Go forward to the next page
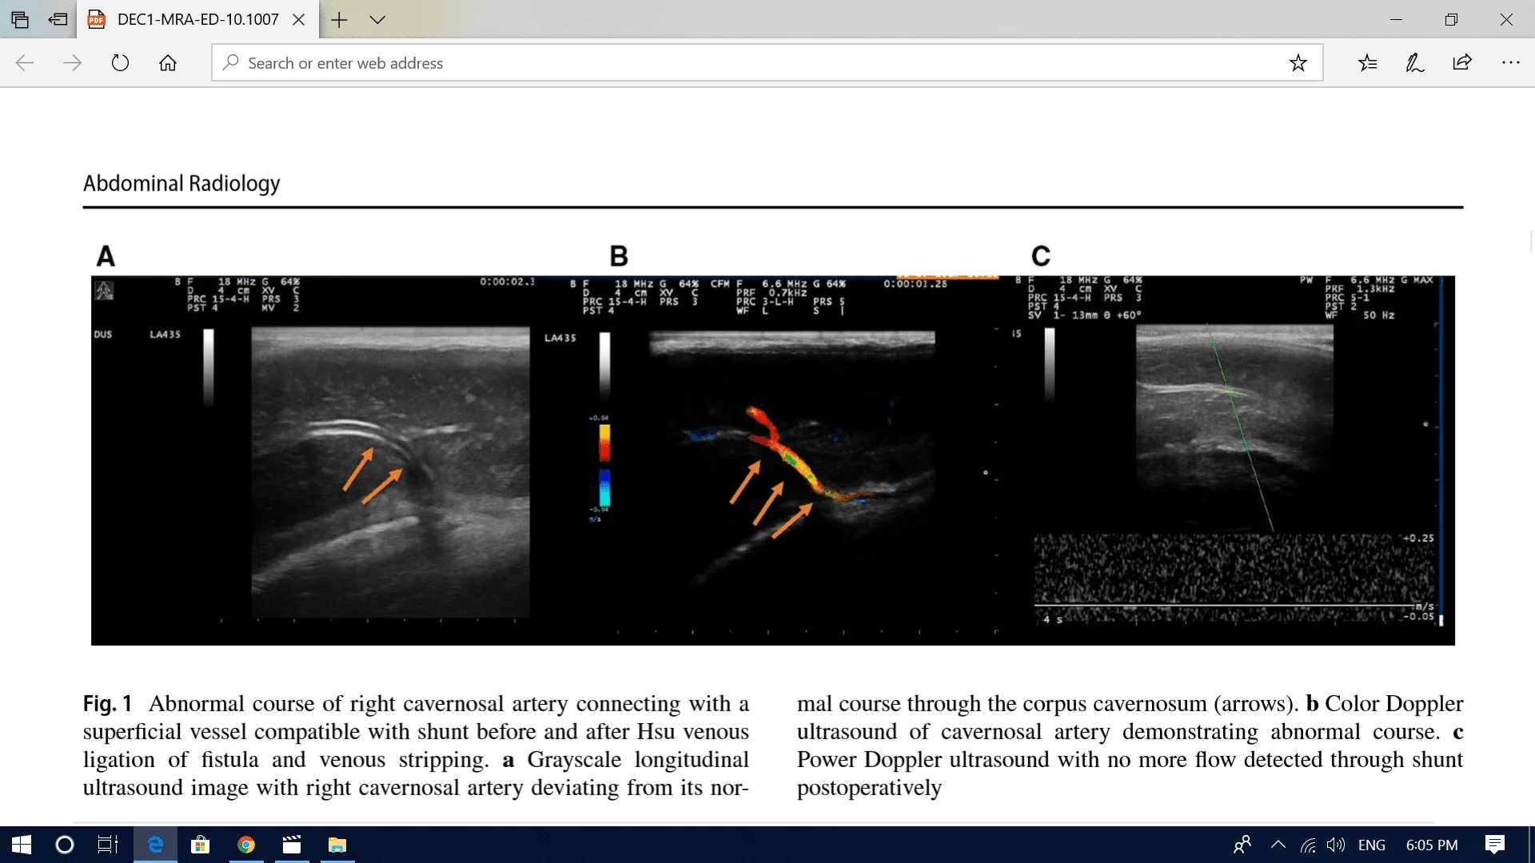This screenshot has width=1535, height=863. [73, 63]
